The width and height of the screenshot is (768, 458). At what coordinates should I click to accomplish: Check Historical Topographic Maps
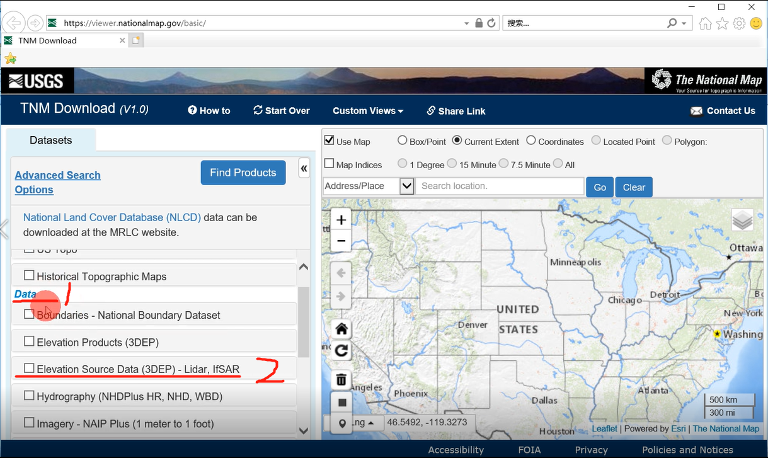[x=29, y=275]
